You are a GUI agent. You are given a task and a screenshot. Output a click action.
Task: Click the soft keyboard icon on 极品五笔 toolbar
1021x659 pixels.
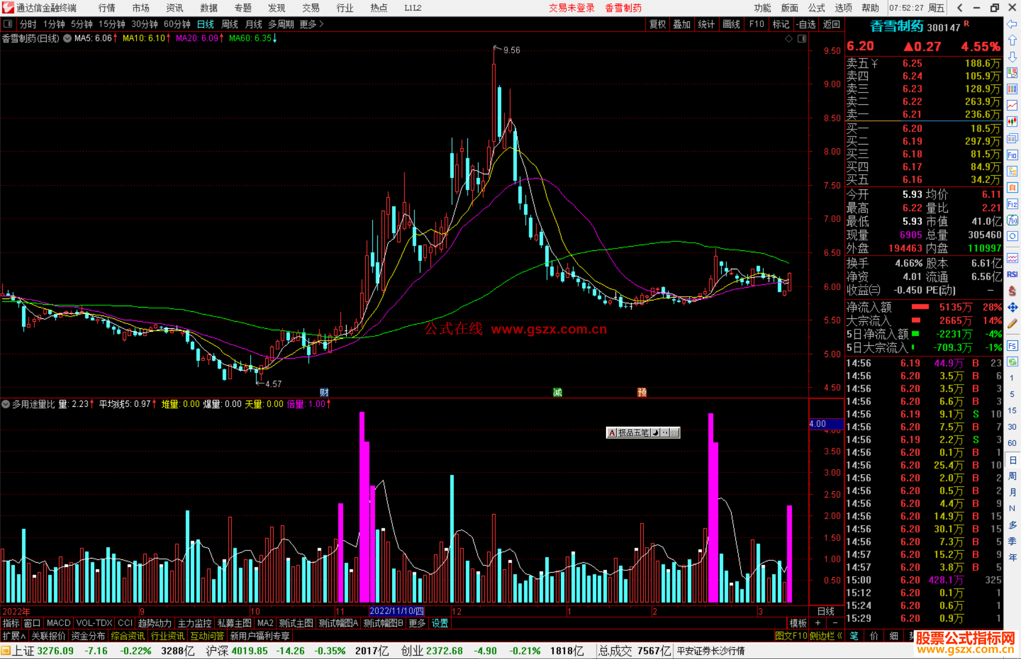coord(675,433)
